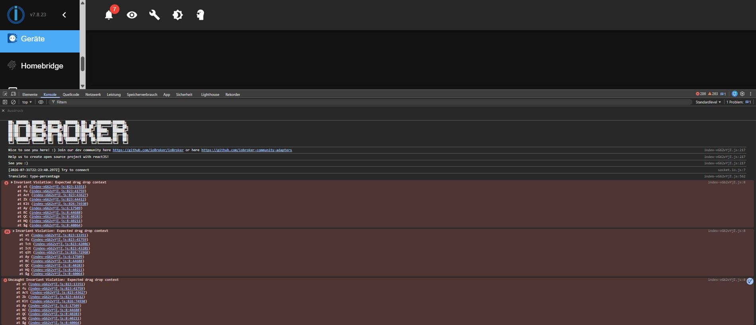Click the wrench icon in the top bar

[x=154, y=15]
